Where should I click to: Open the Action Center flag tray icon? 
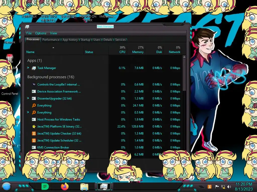click(217, 186)
